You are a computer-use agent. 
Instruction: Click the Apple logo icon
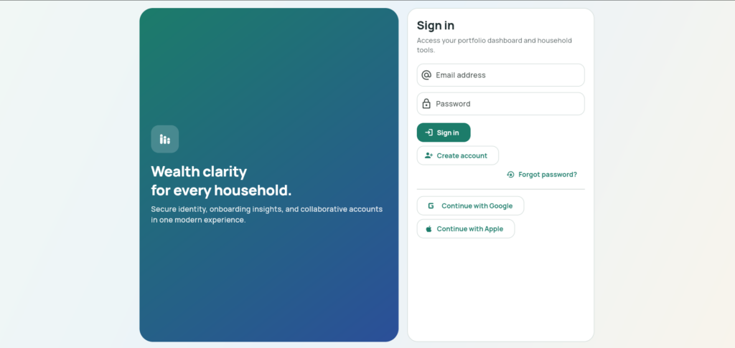pyautogui.click(x=429, y=228)
